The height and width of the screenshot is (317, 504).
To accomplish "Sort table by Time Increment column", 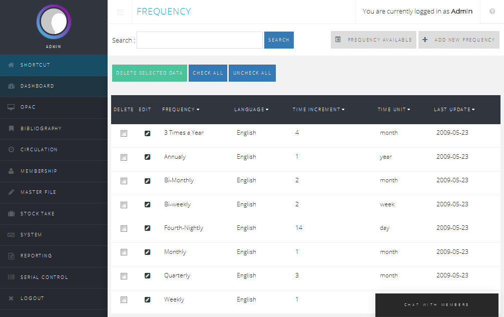I will pos(318,110).
